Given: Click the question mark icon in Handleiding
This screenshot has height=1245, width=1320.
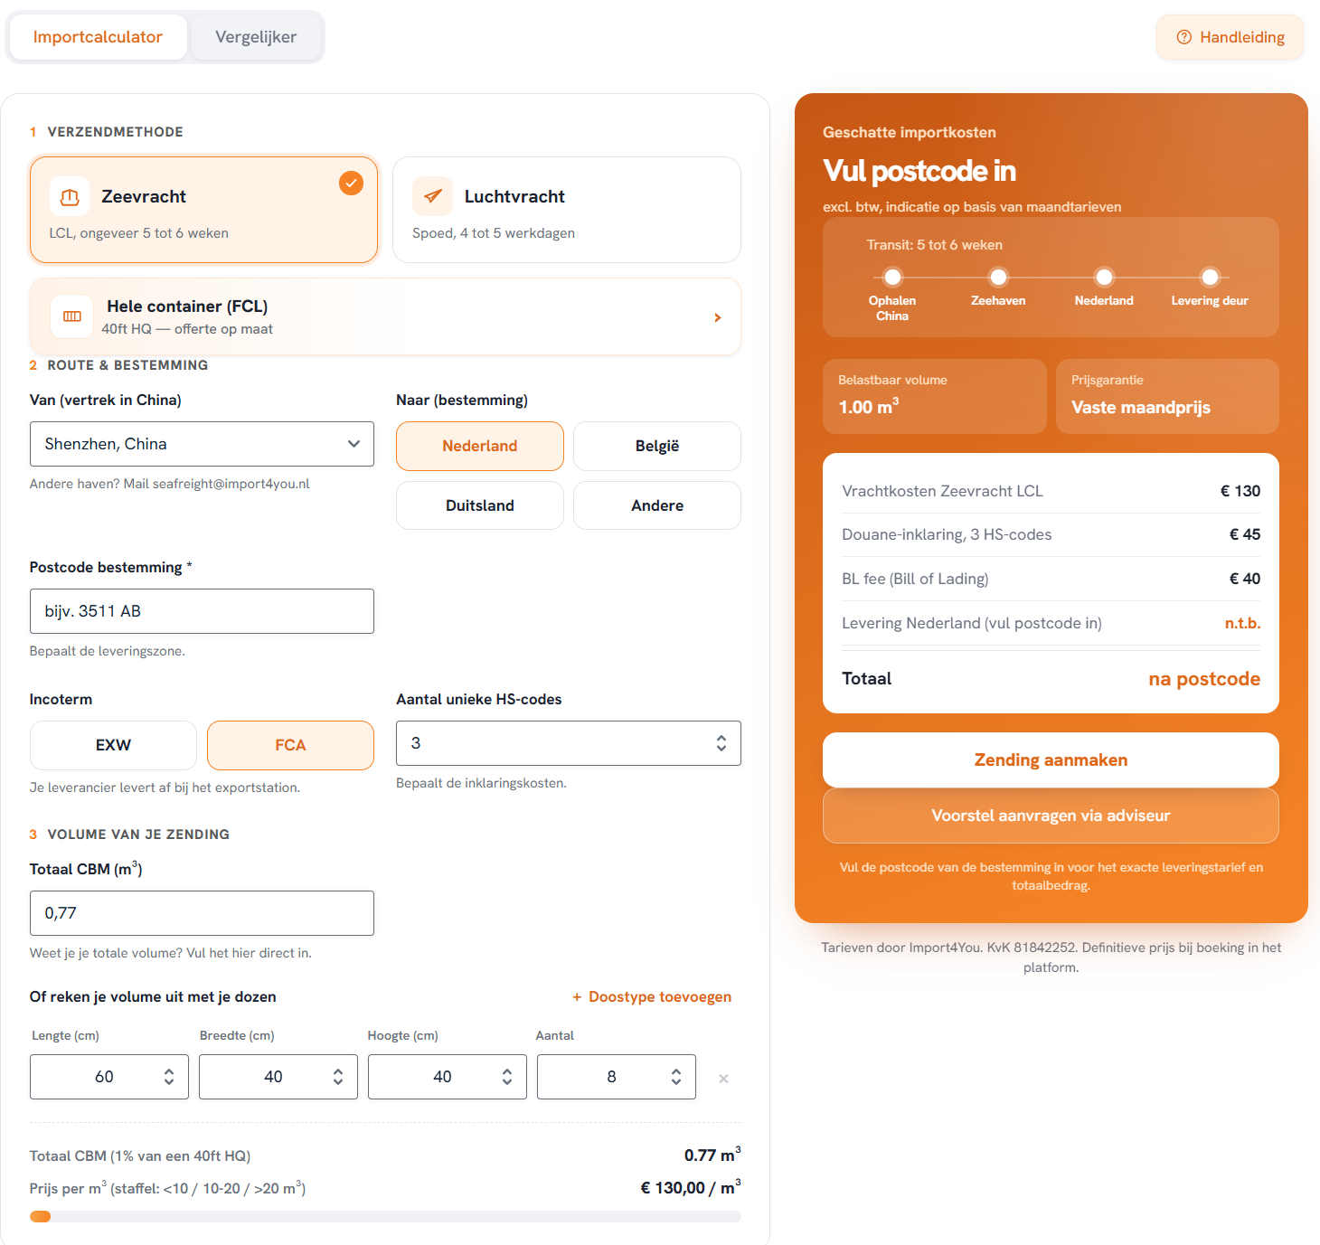Looking at the screenshot, I should pos(1184,37).
